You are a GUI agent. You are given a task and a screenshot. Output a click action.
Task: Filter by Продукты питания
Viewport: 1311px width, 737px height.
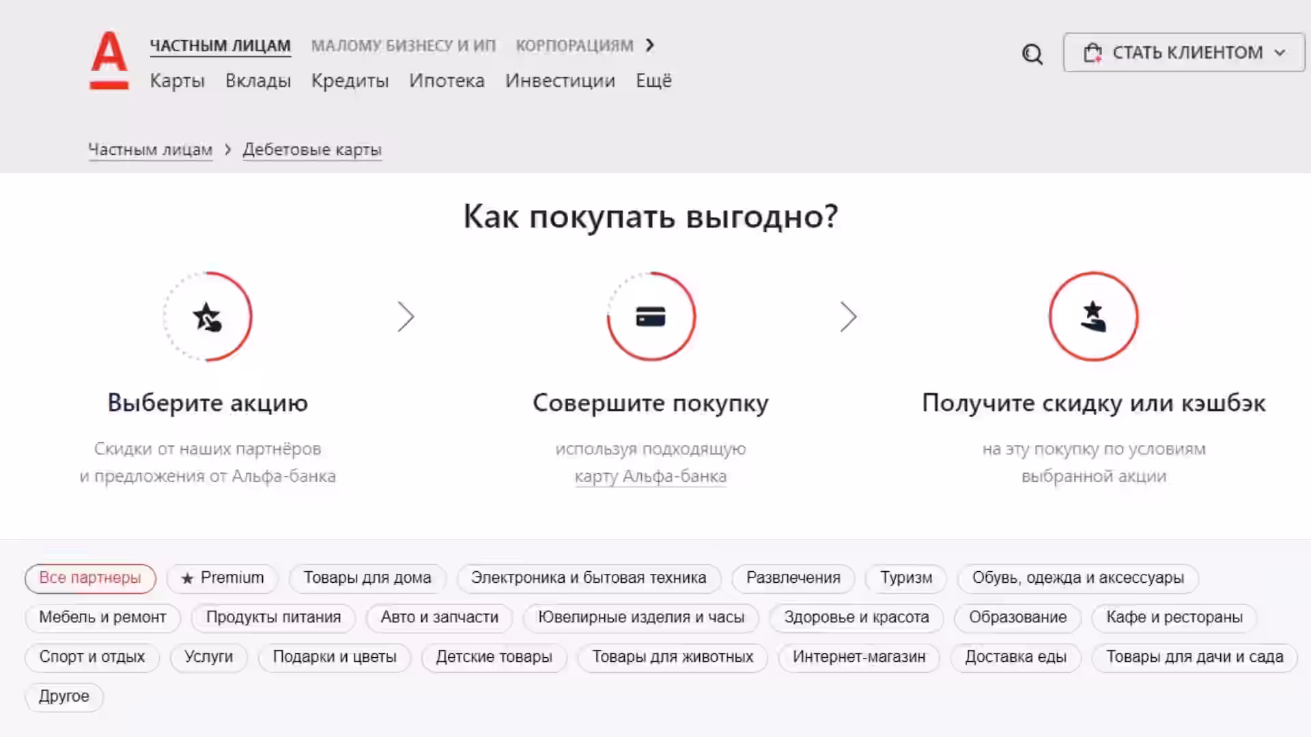pyautogui.click(x=273, y=618)
